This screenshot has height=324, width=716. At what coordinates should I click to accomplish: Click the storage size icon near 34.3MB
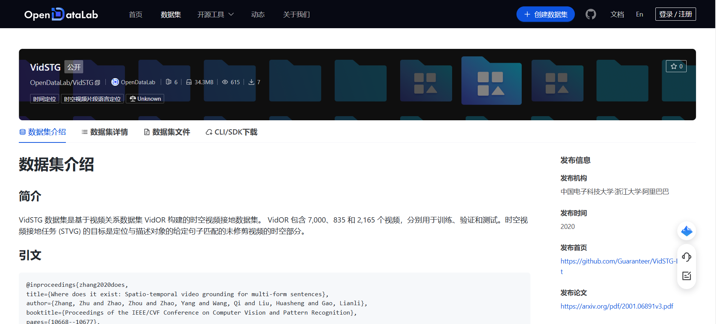[x=189, y=82]
